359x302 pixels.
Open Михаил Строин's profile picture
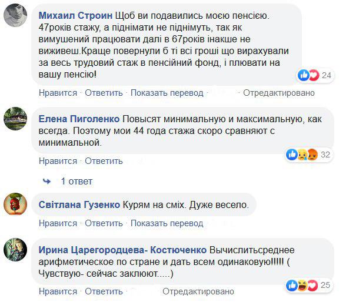point(15,16)
